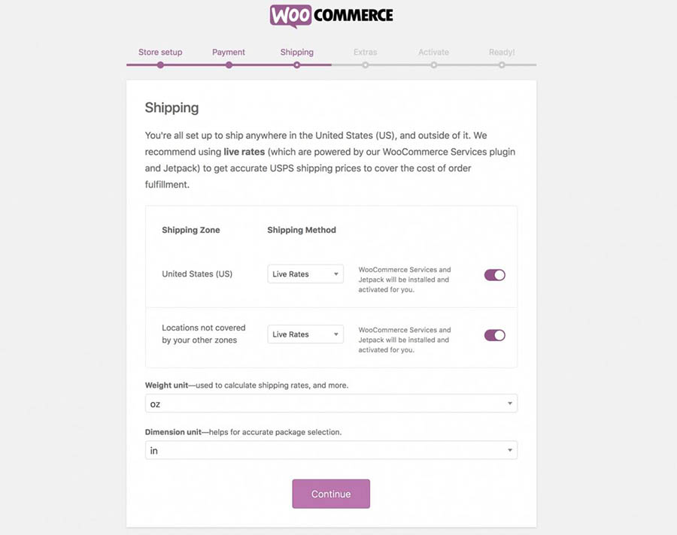Expand the Weight unit dropdown

pyautogui.click(x=331, y=404)
